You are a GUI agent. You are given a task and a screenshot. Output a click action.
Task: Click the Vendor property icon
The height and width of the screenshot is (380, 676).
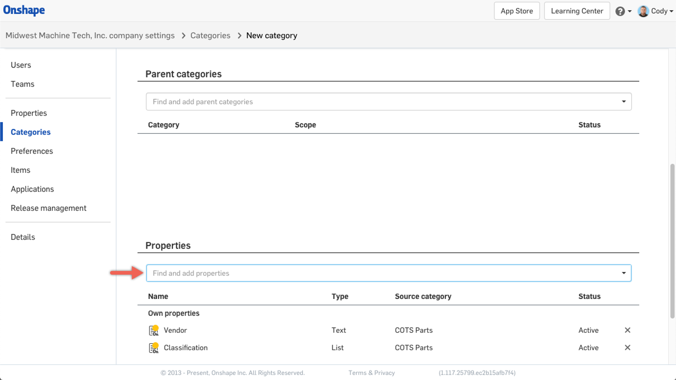[x=154, y=330]
